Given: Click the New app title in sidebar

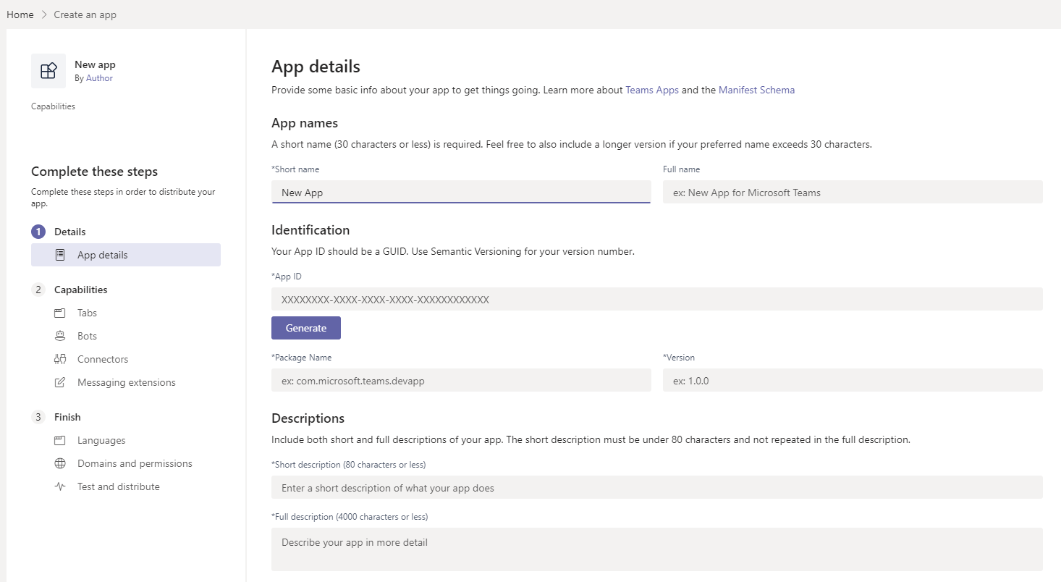Looking at the screenshot, I should tap(95, 64).
